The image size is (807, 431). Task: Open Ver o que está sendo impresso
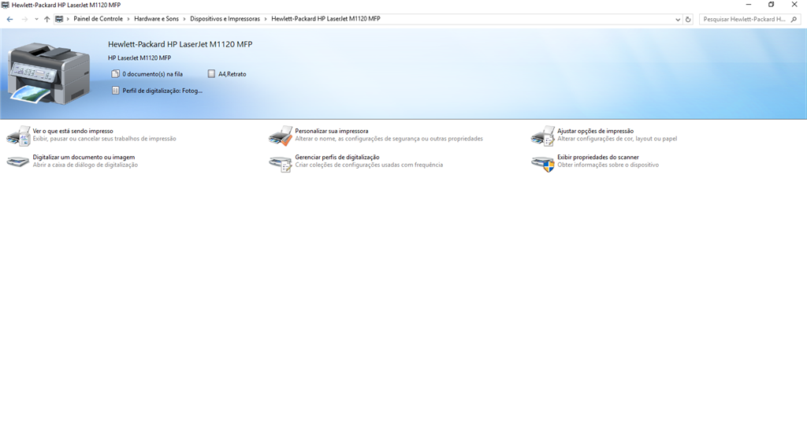coord(73,131)
